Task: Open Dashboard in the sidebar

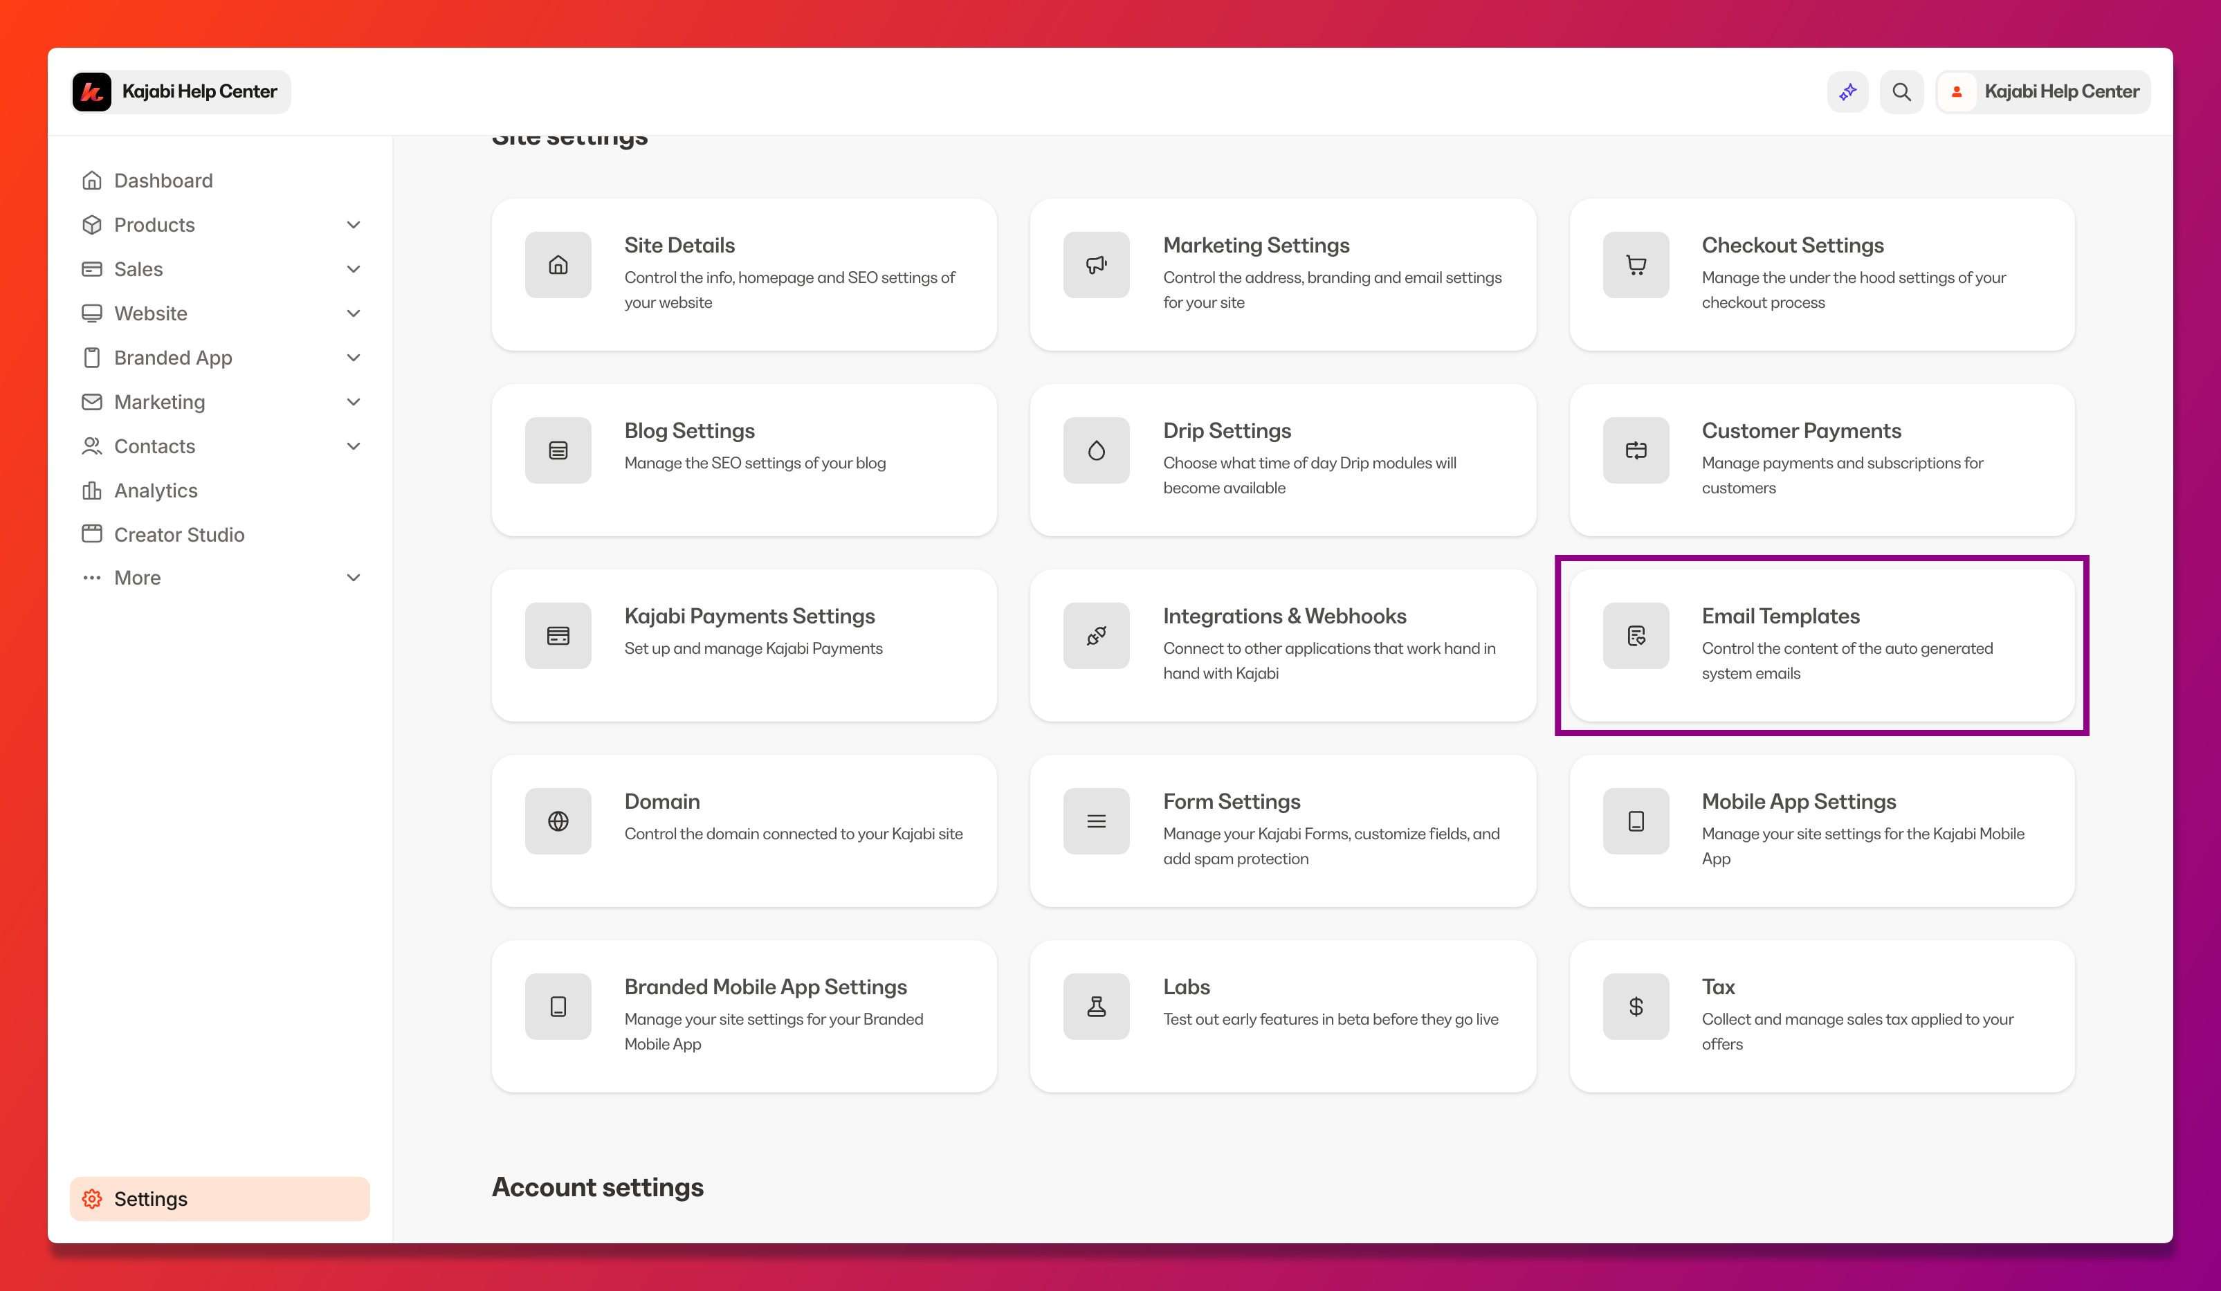Action: coord(220,181)
